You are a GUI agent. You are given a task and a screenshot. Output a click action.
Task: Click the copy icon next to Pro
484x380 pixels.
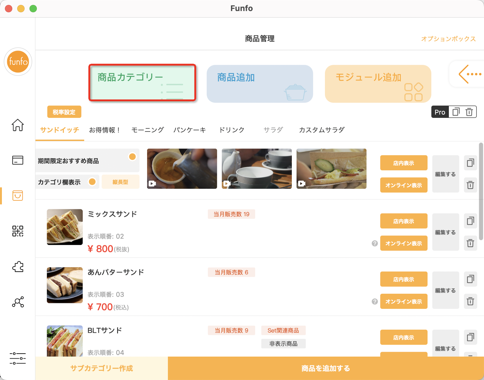[456, 112]
